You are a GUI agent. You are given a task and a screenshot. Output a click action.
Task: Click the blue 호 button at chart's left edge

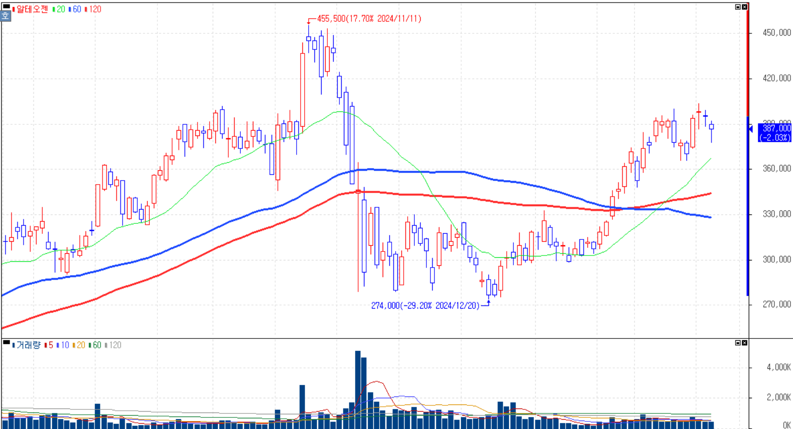tap(5, 16)
